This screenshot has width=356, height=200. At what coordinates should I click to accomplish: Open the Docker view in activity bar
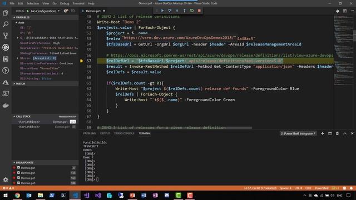pyautogui.click(x=6, y=106)
